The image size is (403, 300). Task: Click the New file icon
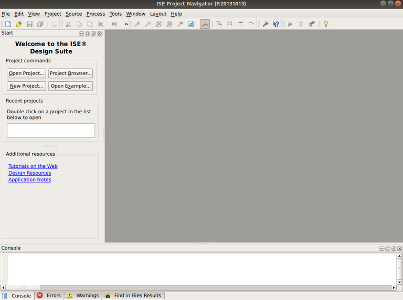coord(8,24)
